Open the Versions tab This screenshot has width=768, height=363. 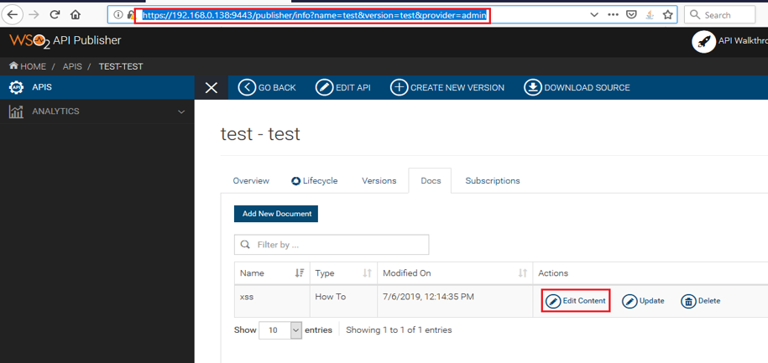point(379,180)
